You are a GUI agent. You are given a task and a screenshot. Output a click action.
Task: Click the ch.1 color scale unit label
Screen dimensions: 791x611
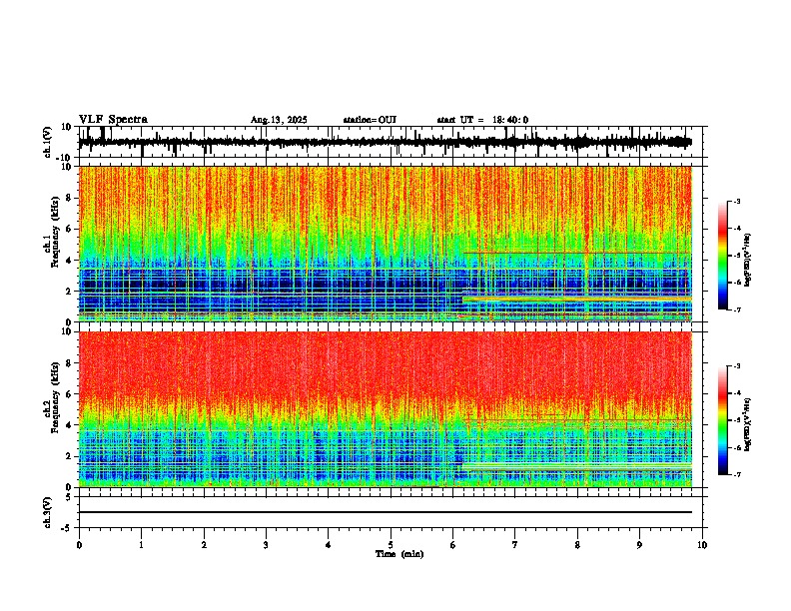(748, 261)
